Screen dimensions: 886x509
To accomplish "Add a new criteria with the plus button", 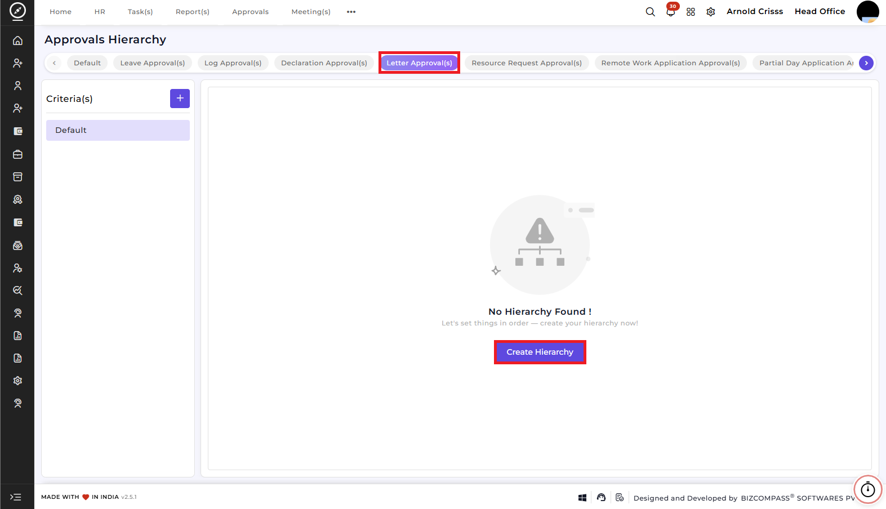I will click(180, 99).
